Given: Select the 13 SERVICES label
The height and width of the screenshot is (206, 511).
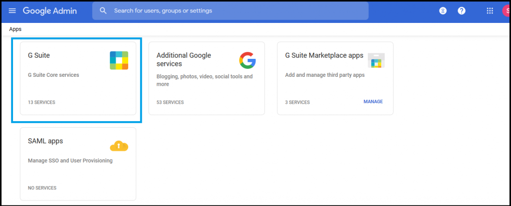Looking at the screenshot, I should [42, 102].
